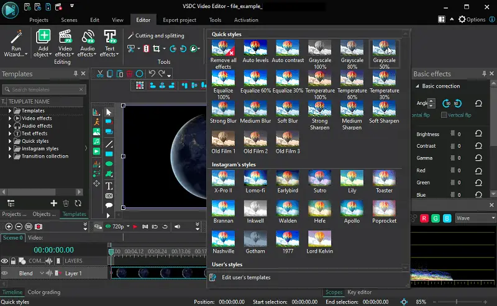
Task: Click the delete trash icon in editor toolbar
Action: pyautogui.click(x=129, y=74)
